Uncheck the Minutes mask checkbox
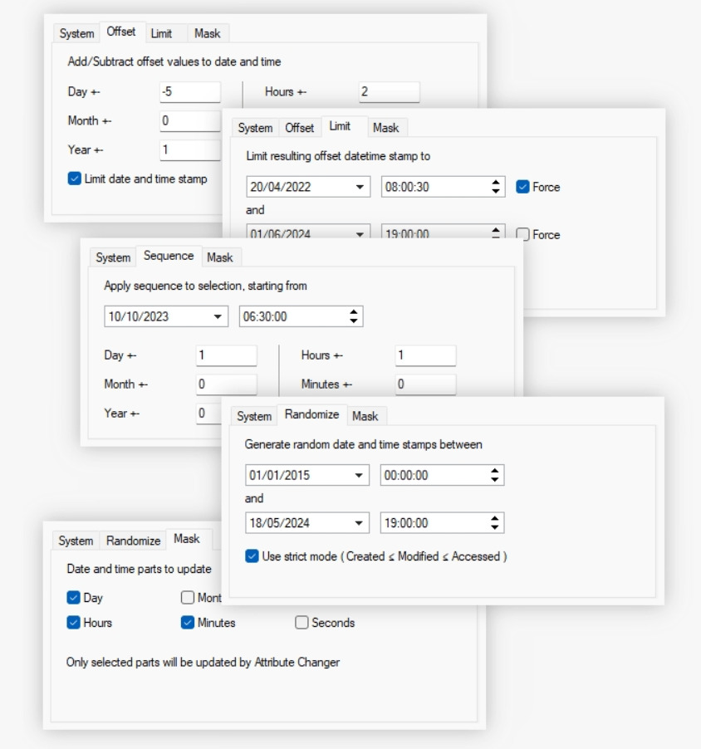This screenshot has width=701, height=749. pyautogui.click(x=188, y=623)
